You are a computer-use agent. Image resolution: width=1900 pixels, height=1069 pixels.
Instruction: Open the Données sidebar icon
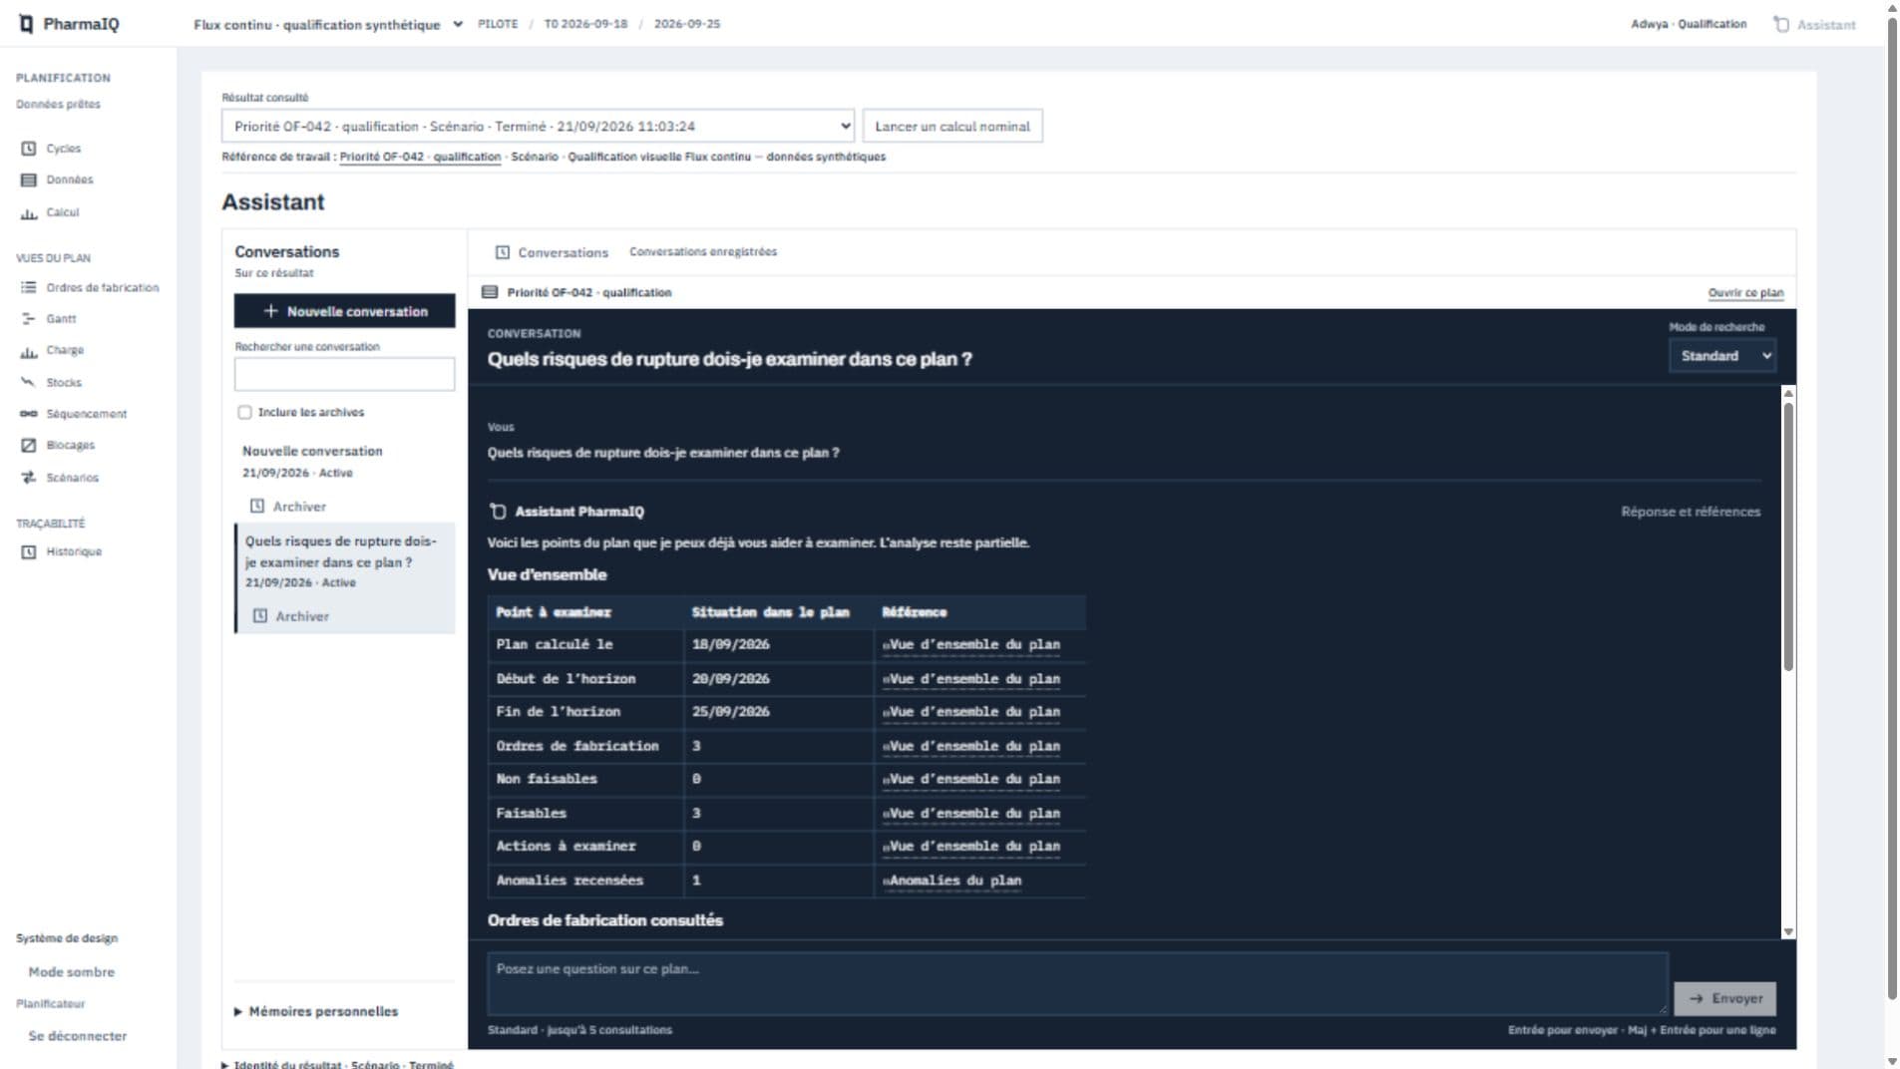tap(29, 180)
